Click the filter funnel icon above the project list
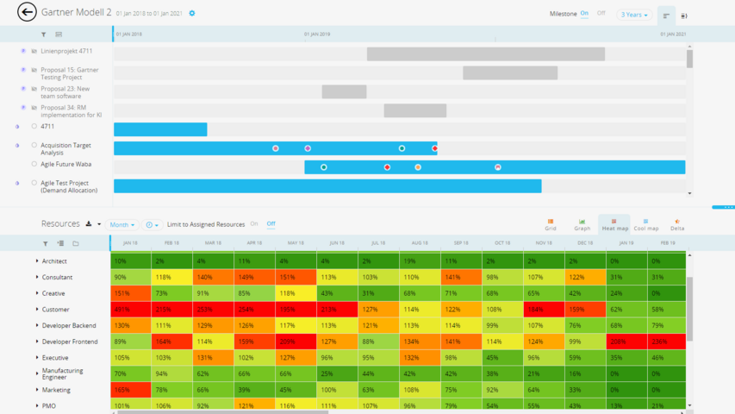This screenshot has height=414, width=735. coord(44,34)
